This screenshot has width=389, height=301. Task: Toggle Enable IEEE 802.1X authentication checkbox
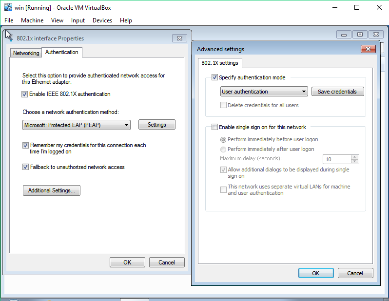[24, 94]
